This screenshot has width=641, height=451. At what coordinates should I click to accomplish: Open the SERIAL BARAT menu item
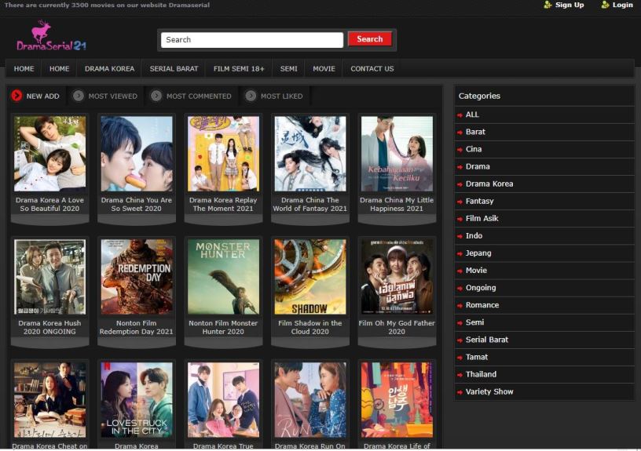(x=174, y=68)
